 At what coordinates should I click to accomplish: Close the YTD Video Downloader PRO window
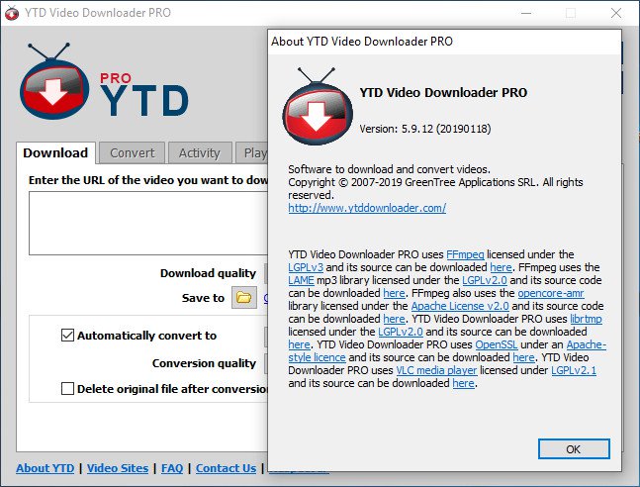click(x=616, y=13)
